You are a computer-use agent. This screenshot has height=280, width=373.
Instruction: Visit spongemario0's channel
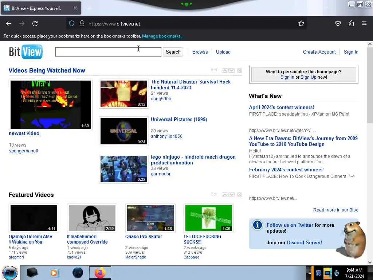pyautogui.click(x=23, y=151)
